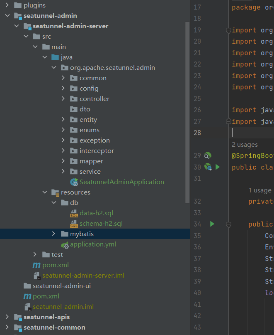The image size is (274, 335).
Task: Click the package icon for org.apache.seatunnel.admin
Action: (65, 68)
